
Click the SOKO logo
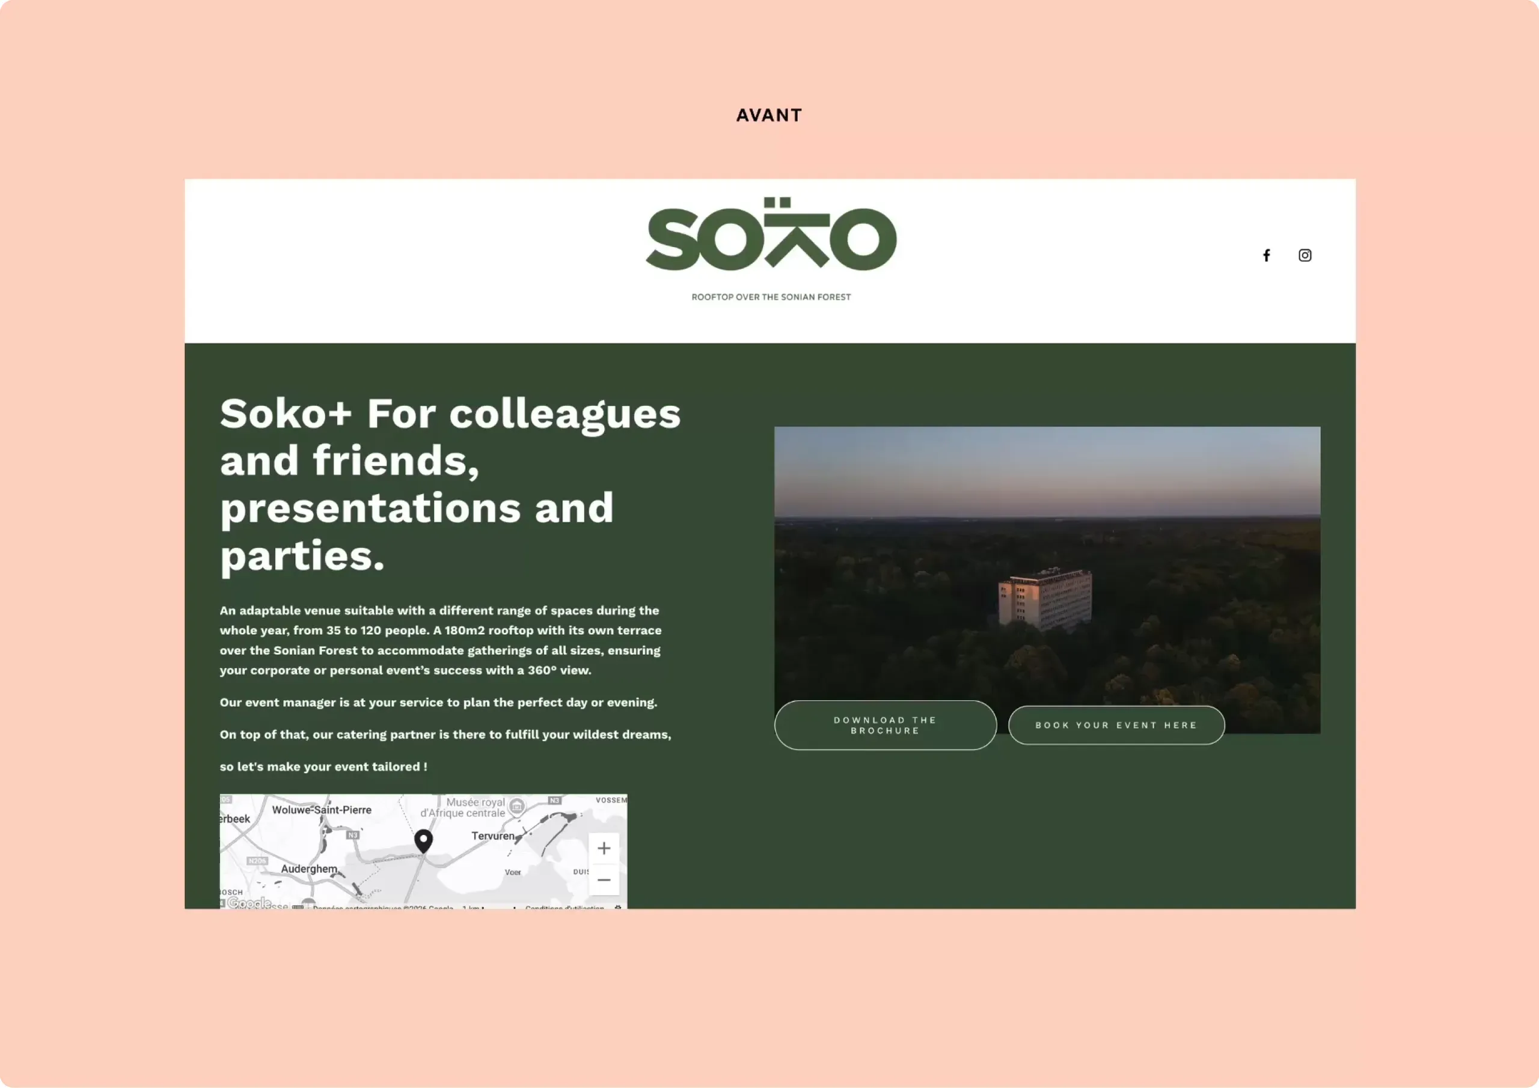pos(771,234)
